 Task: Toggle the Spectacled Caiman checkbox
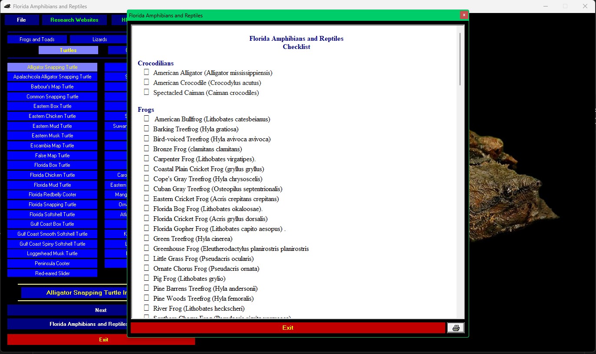click(146, 92)
